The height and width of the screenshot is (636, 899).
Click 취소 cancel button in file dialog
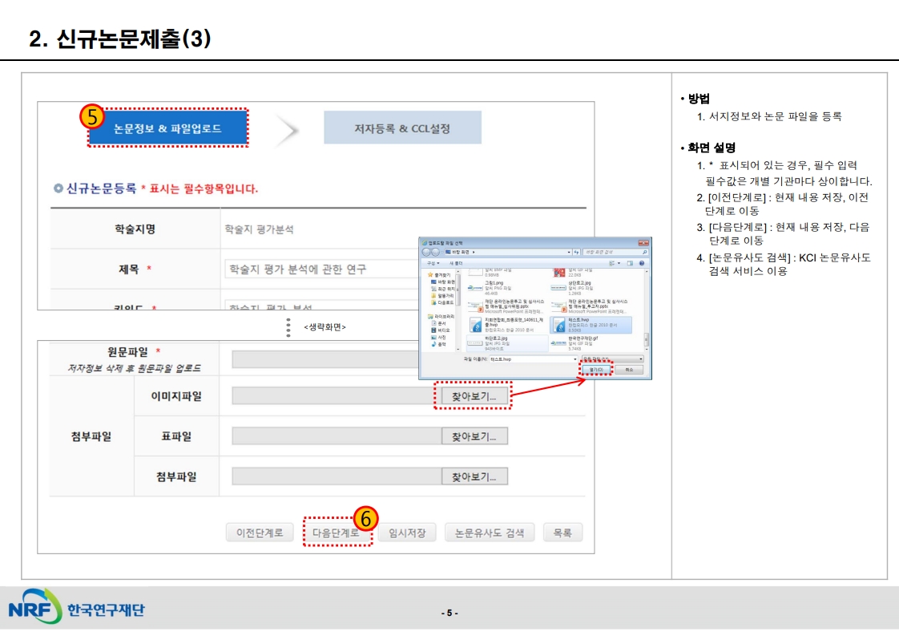pos(629,370)
